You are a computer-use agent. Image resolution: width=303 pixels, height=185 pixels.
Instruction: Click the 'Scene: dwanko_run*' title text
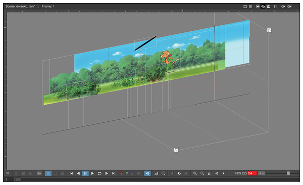(20, 7)
